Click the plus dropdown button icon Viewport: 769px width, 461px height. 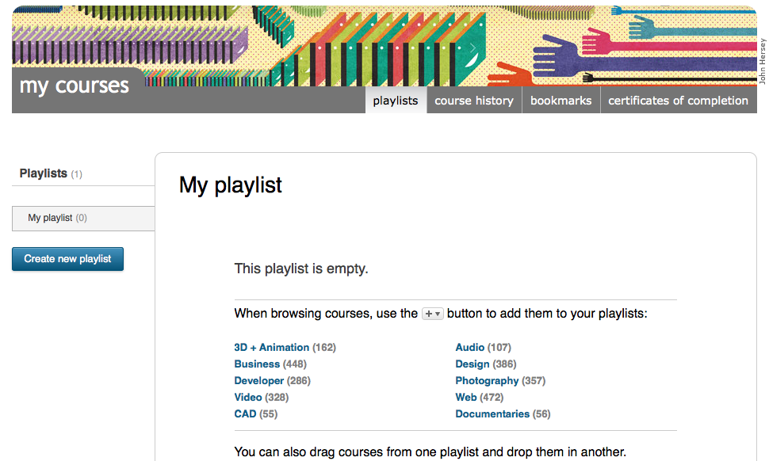point(432,314)
